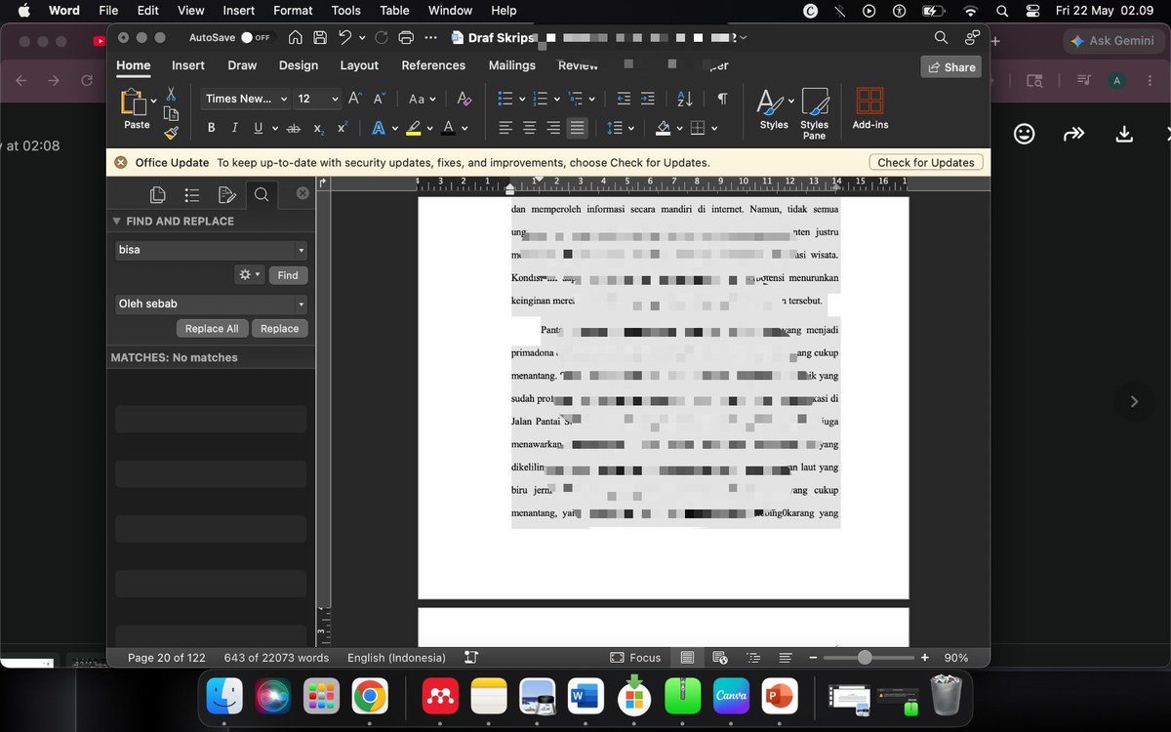Adjust the zoom slider in the status bar

click(x=865, y=658)
